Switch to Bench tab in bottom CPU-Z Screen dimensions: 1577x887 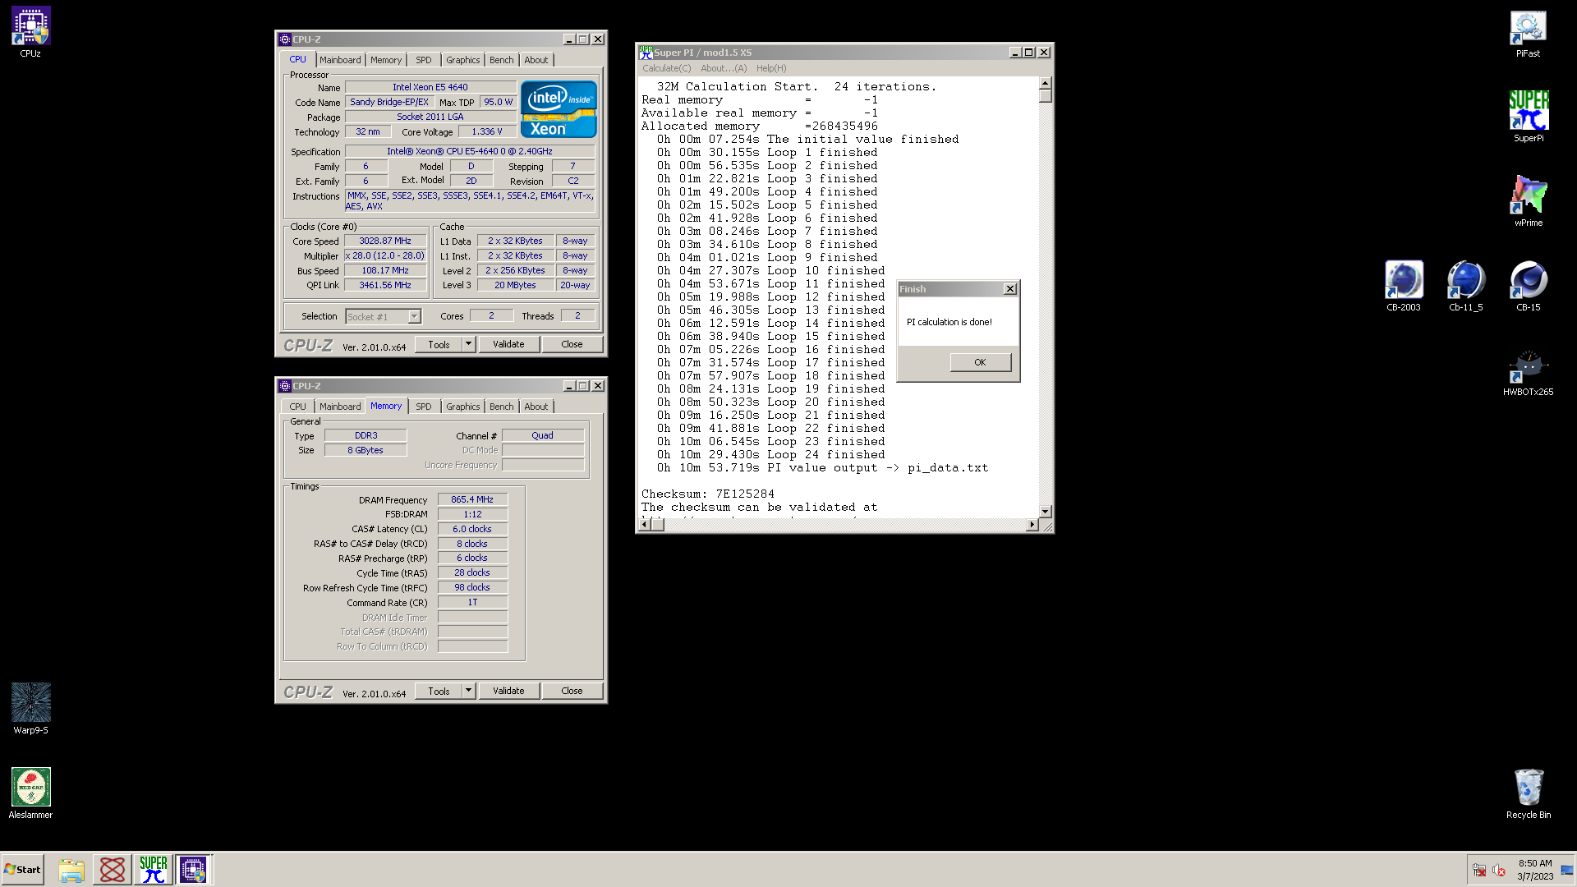(502, 407)
